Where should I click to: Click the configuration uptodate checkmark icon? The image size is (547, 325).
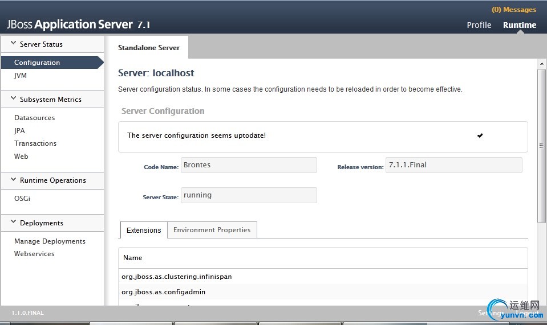pyautogui.click(x=480, y=135)
